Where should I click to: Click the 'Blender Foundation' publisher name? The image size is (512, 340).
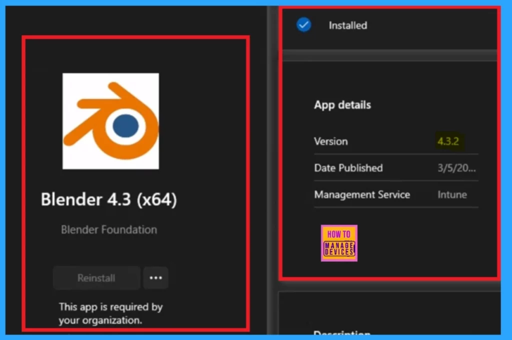pyautogui.click(x=109, y=230)
